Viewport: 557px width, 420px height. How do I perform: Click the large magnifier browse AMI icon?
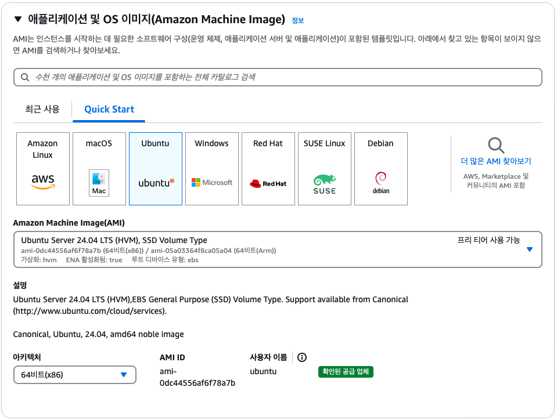pos(496,145)
